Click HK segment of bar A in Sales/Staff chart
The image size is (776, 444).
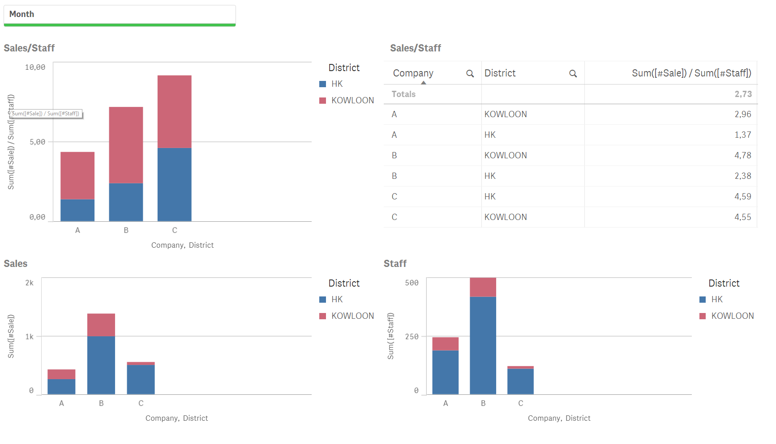coord(77,210)
